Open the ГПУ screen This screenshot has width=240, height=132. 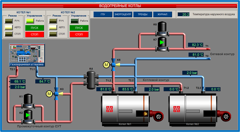point(103,15)
